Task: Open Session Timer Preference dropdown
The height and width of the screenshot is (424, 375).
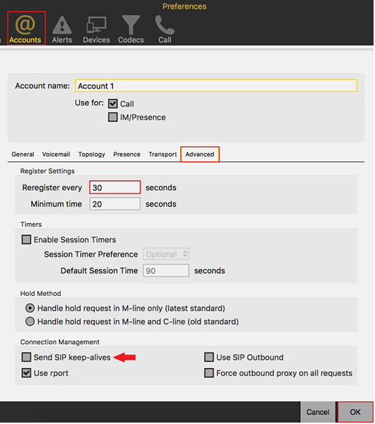Action: click(x=166, y=254)
